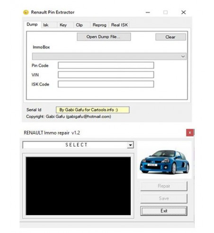Minimize the Renault Pin Extractor window
Viewport: 214px width, 233px height.
tap(148, 12)
